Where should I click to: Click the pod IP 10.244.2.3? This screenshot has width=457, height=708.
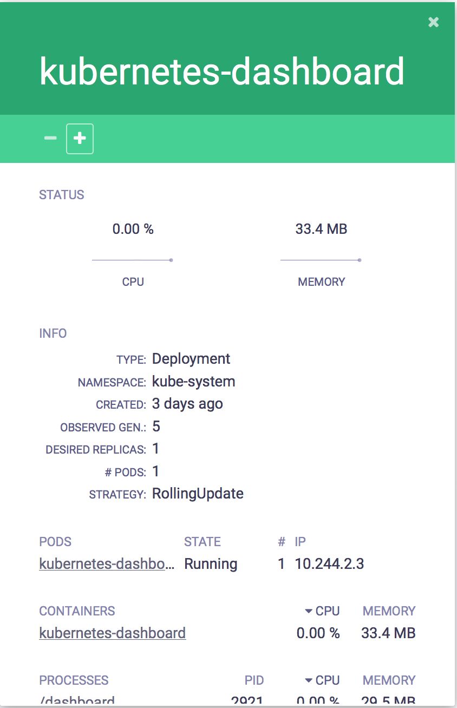329,564
